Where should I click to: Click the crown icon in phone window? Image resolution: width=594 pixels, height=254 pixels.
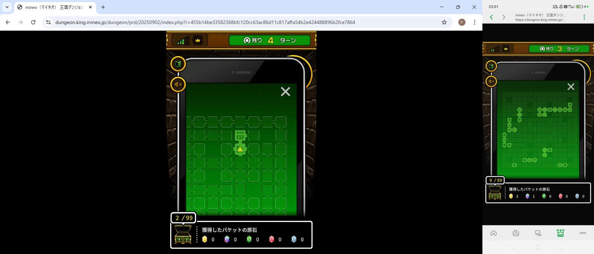[506, 49]
